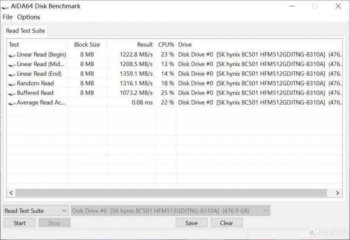This screenshot has width=350, height=240.
Task: Select the Buffered Read row text
Action: (35, 93)
